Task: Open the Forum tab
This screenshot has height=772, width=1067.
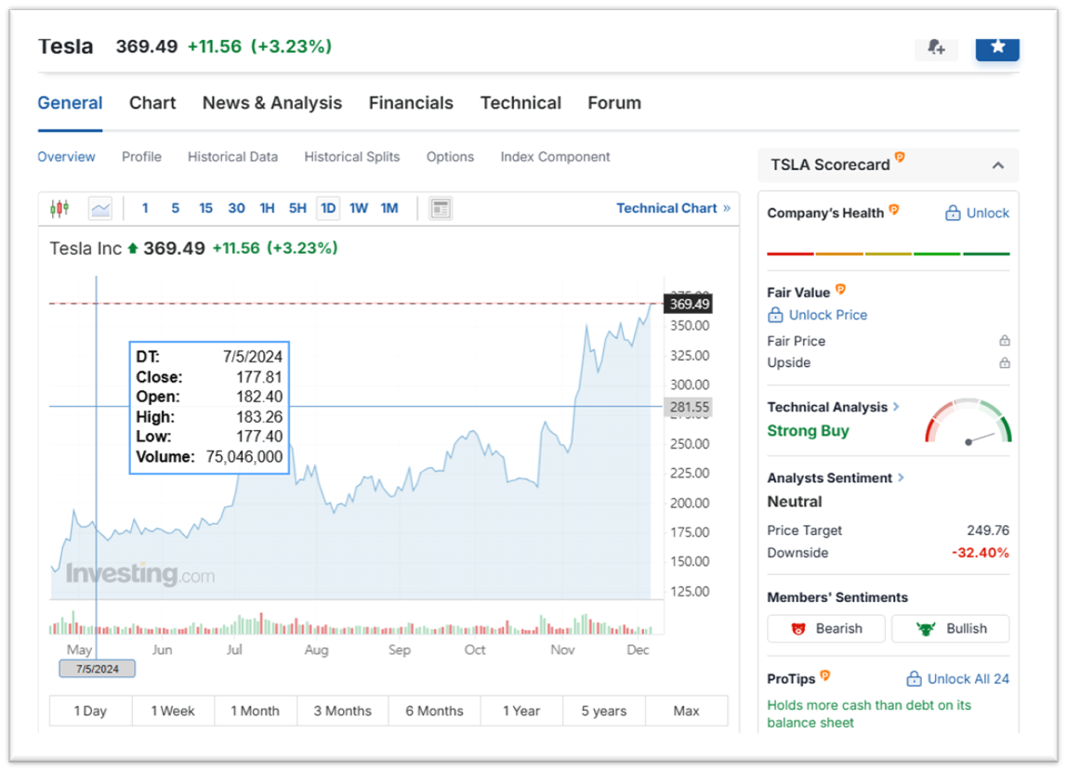Action: [614, 103]
